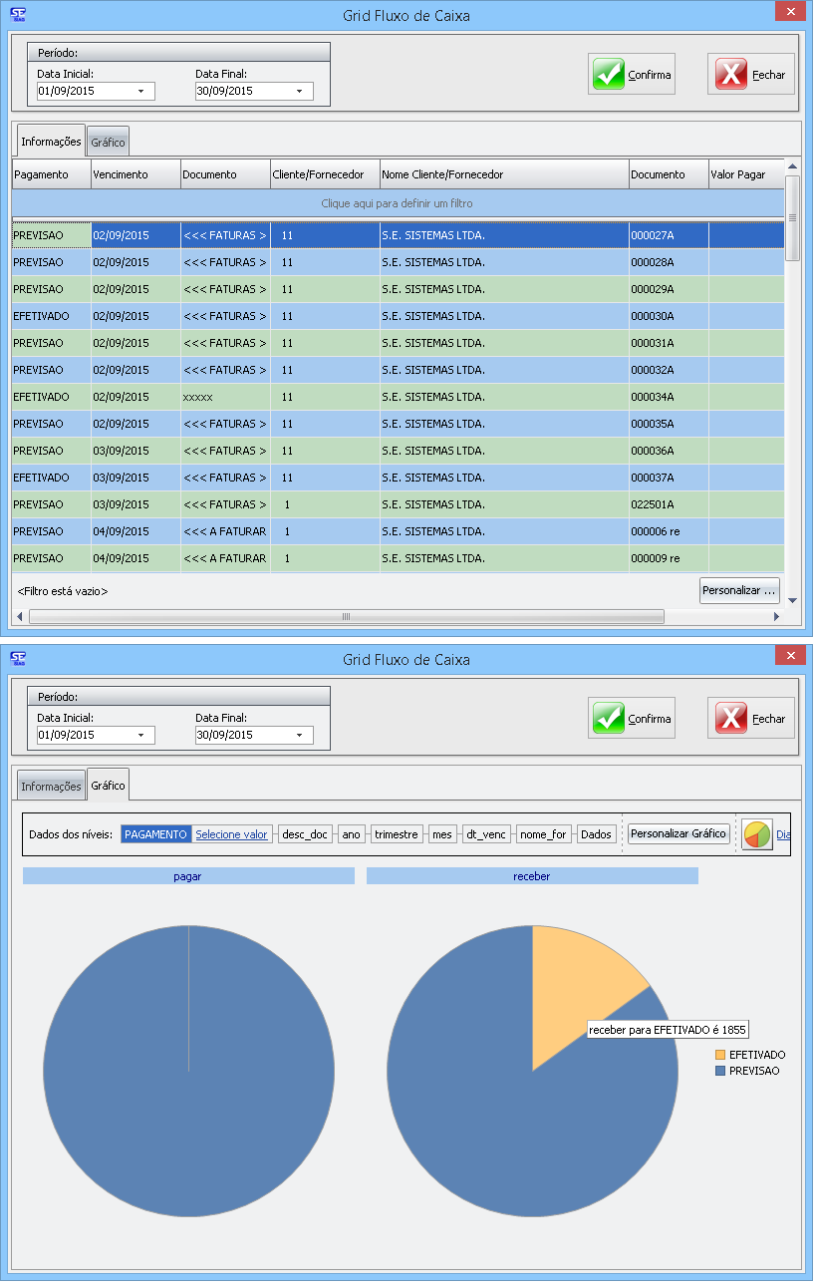Click the pie chart type icon
Viewport: 817px width, 1288px height.
tap(757, 834)
